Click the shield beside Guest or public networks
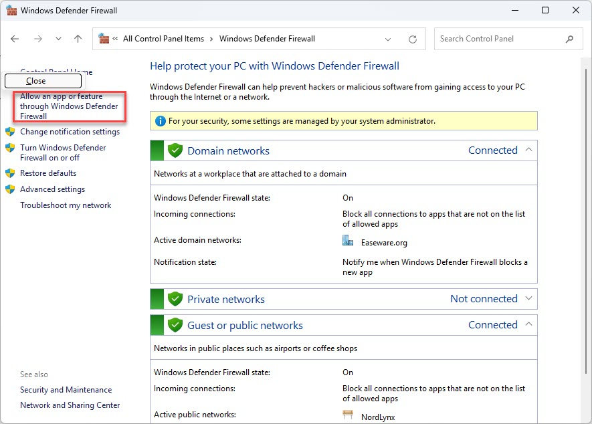The height and width of the screenshot is (424, 592). (175, 325)
